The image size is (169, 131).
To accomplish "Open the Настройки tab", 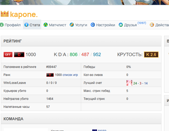I will click(103, 25).
